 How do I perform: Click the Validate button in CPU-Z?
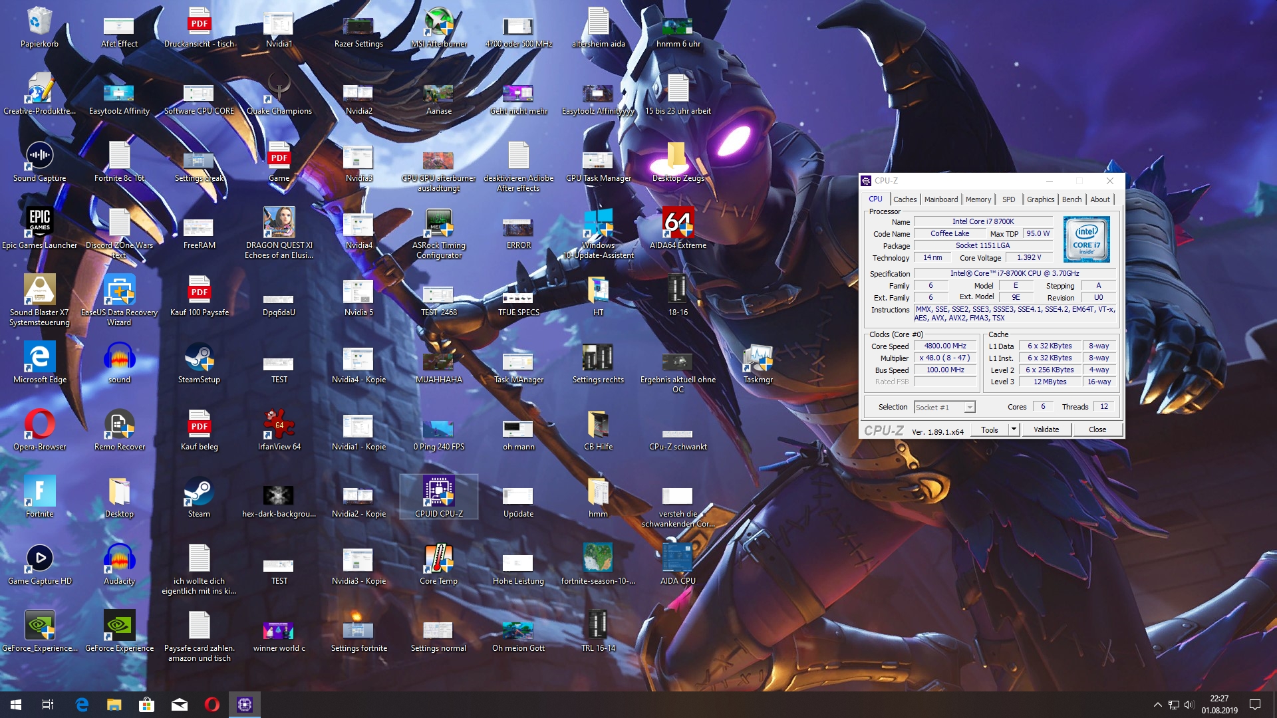pyautogui.click(x=1046, y=429)
